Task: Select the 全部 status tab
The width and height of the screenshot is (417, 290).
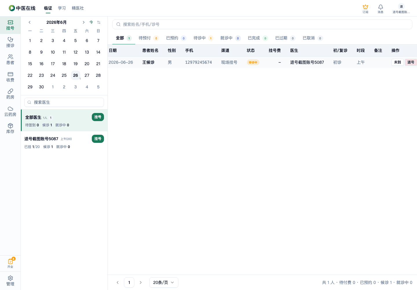Action: coord(124,38)
